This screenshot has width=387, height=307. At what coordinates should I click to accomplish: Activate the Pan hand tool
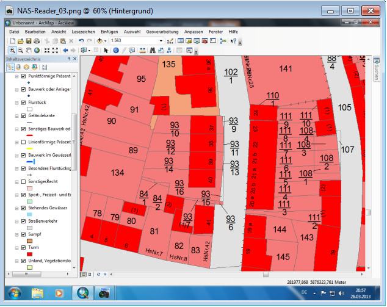29,50
